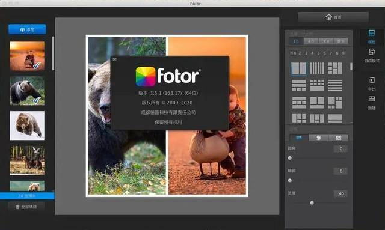The image size is (385, 230).
Task: Select the large-square mosaic template in third row
Action: pos(335,103)
